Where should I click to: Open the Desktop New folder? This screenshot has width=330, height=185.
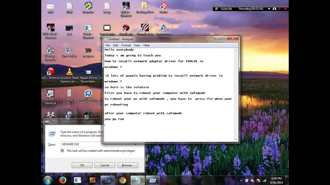[x=145, y=8]
